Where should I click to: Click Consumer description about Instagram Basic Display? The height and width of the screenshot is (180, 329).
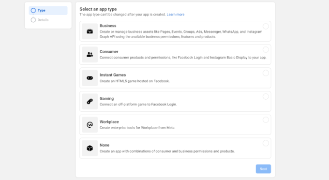coord(183,58)
